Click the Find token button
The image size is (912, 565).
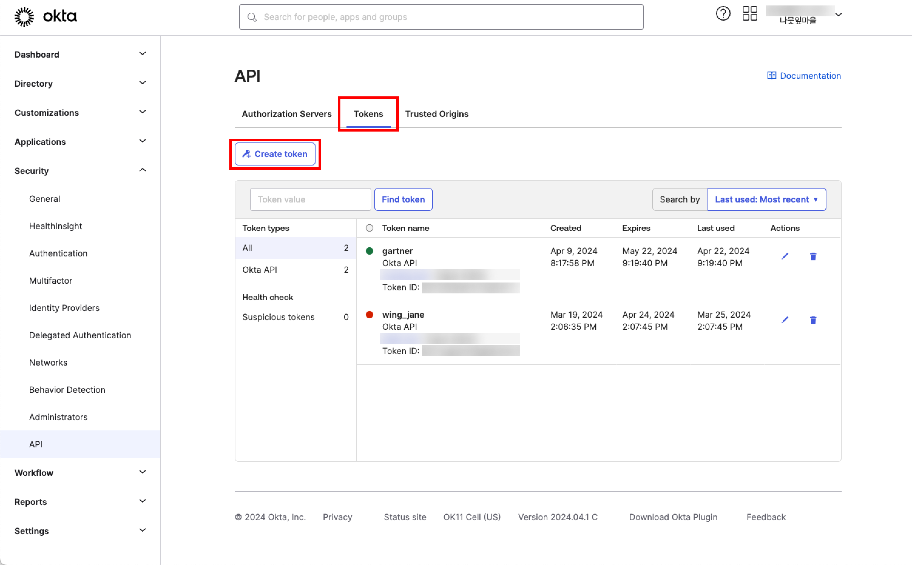(403, 199)
